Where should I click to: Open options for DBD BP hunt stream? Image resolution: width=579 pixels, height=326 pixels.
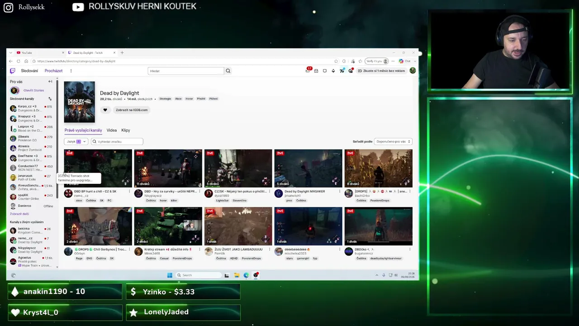click(x=129, y=192)
